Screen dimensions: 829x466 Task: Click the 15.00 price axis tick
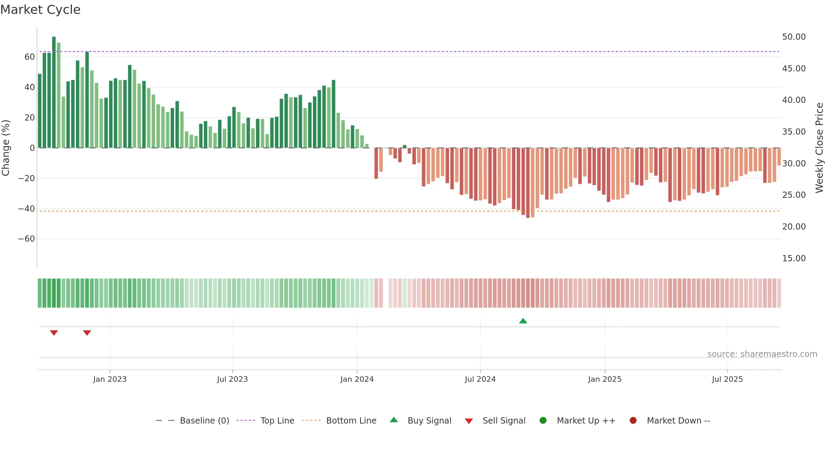(794, 259)
